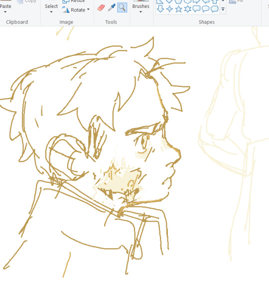Select the Eraser tool
The width and height of the screenshot is (269, 293).
101,8
